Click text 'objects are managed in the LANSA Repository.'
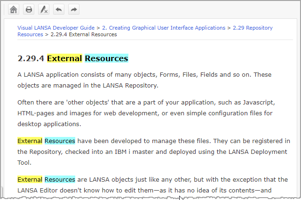Viewport: 301px width, 200px height. point(88,85)
